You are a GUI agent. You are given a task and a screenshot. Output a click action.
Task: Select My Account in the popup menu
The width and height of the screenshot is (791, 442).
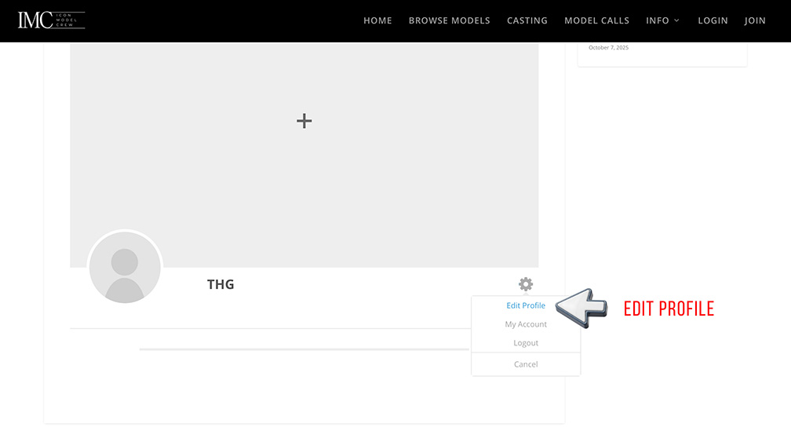[x=526, y=324]
